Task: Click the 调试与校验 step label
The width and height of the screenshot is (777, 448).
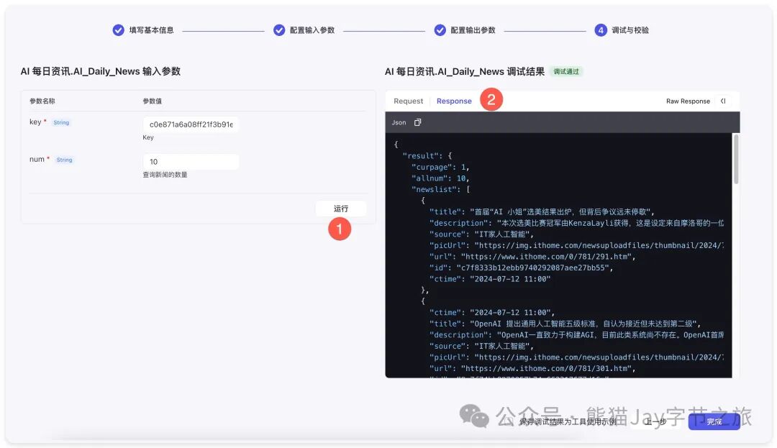Action: [630, 30]
